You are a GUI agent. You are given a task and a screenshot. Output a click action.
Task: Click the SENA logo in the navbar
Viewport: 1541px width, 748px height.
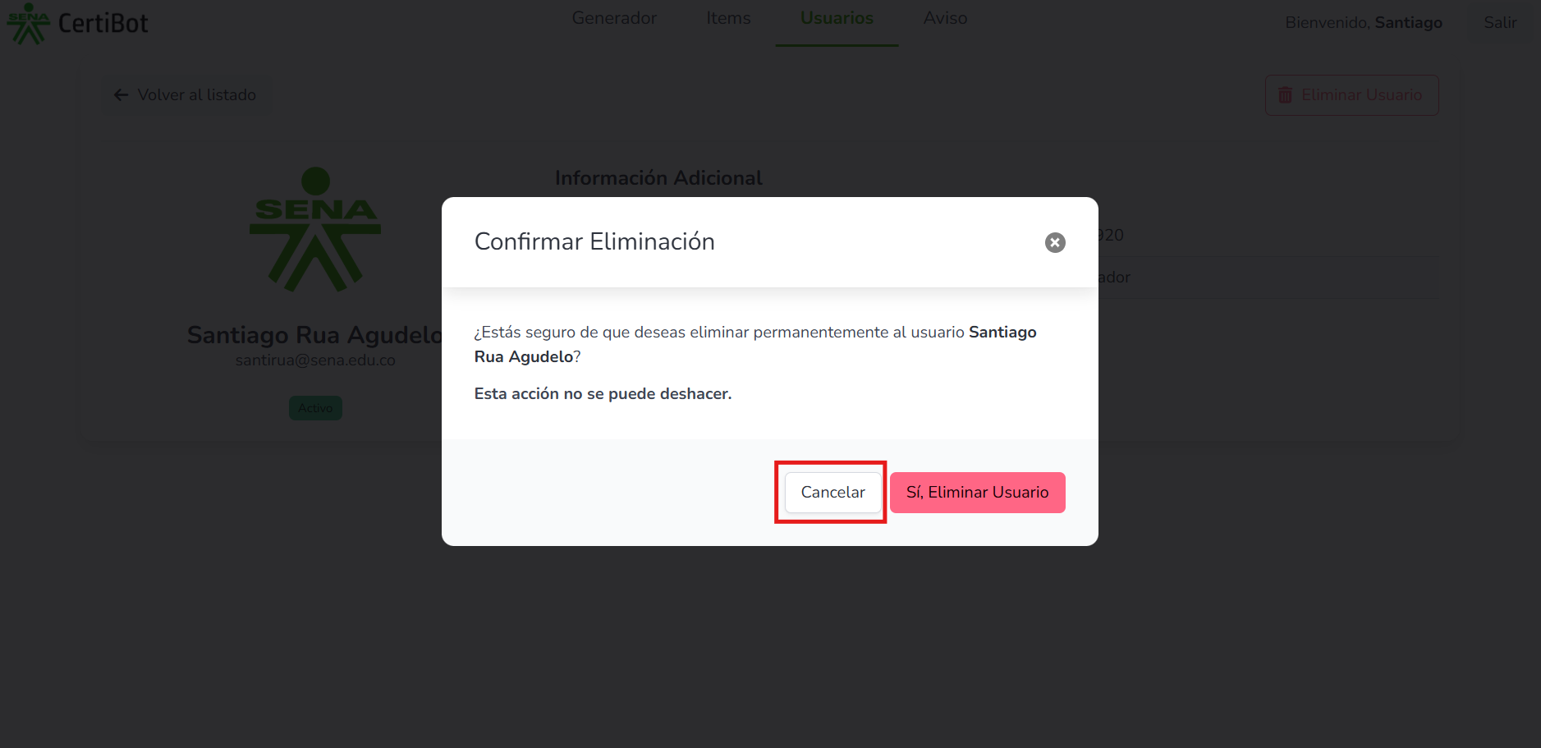[x=28, y=23]
